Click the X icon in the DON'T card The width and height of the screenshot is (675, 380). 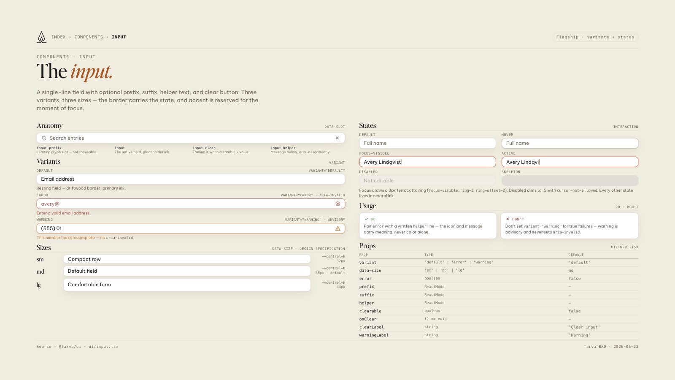508,219
